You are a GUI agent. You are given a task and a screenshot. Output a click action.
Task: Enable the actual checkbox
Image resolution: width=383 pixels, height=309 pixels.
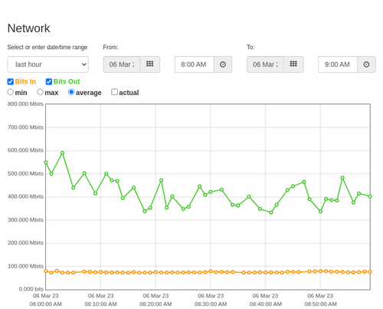click(115, 92)
